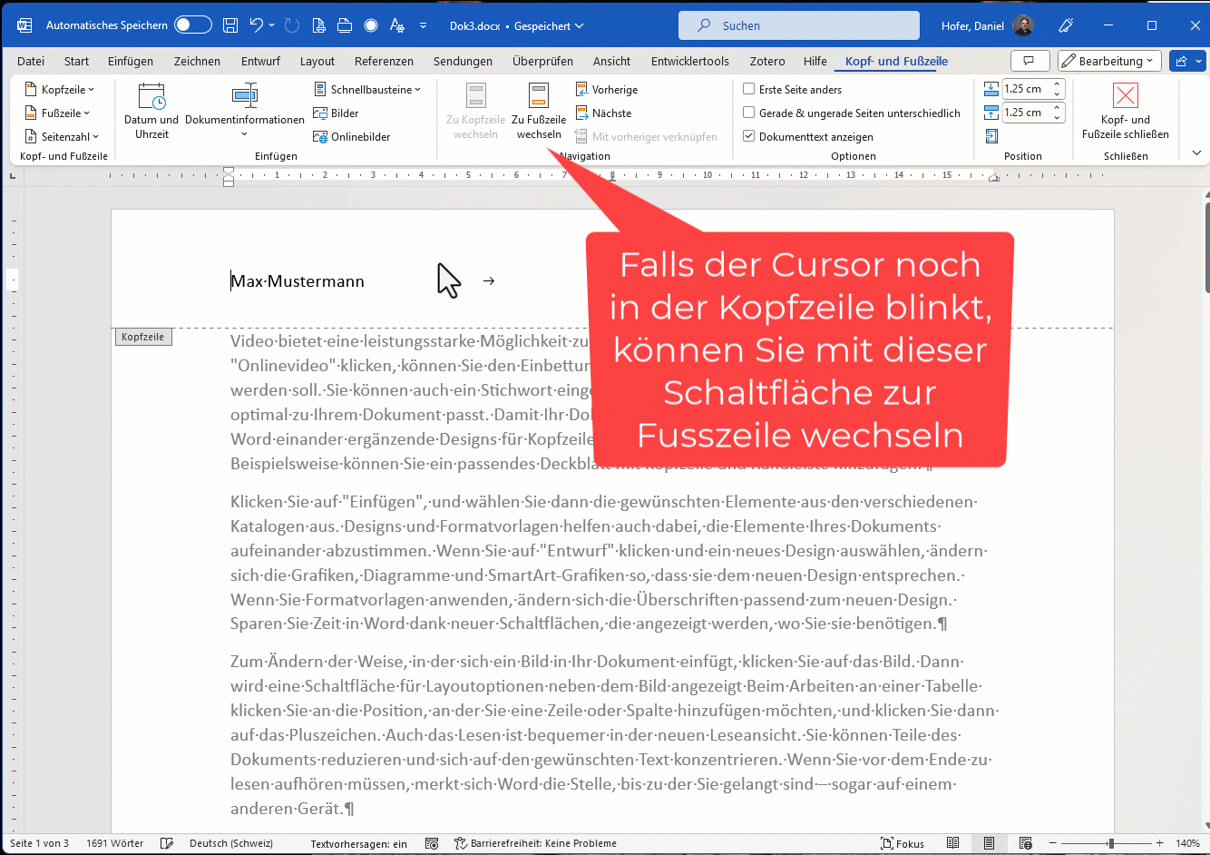Click the zoom slider in status bar
Image resolution: width=1210 pixels, height=855 pixels.
click(1111, 843)
